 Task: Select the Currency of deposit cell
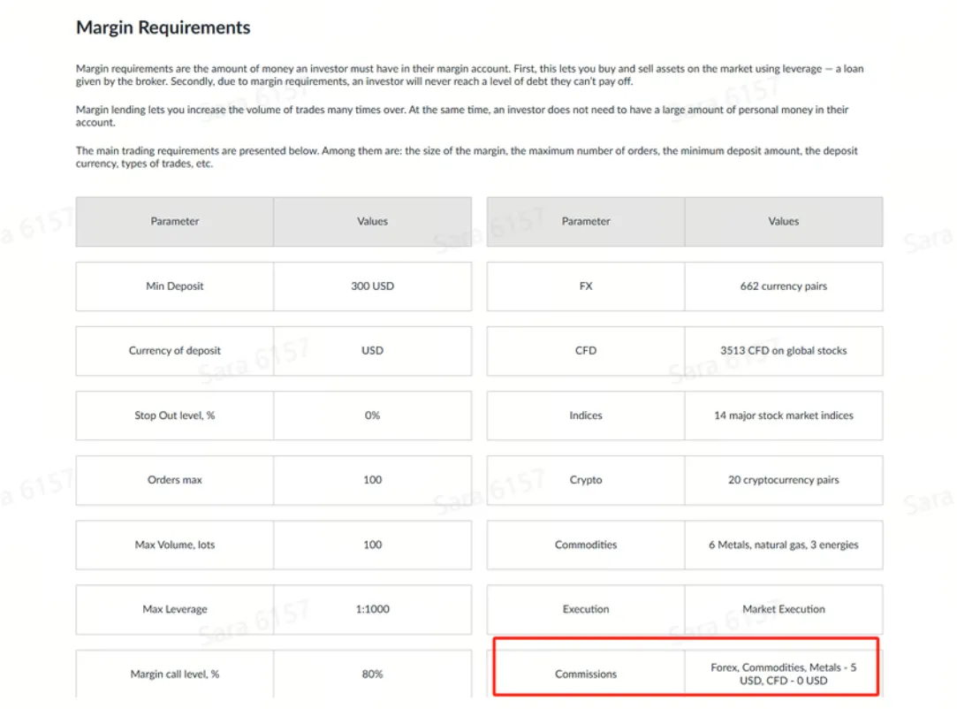pyautogui.click(x=175, y=351)
